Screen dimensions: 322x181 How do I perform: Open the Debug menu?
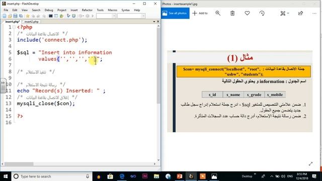[x=49, y=10]
